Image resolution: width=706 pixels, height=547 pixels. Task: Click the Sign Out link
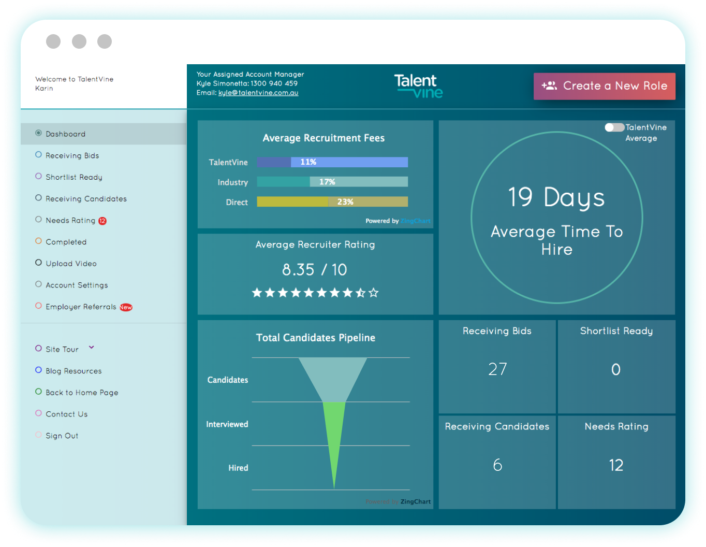pyautogui.click(x=62, y=436)
